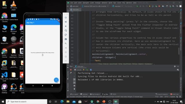Open VLC media player desktop shortcut
Viewport: 185px width, 104px height.
pos(14,5)
